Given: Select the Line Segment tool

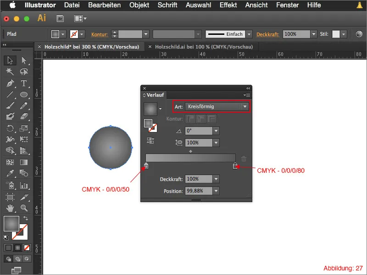Looking at the screenshot, I should [x=10, y=94].
